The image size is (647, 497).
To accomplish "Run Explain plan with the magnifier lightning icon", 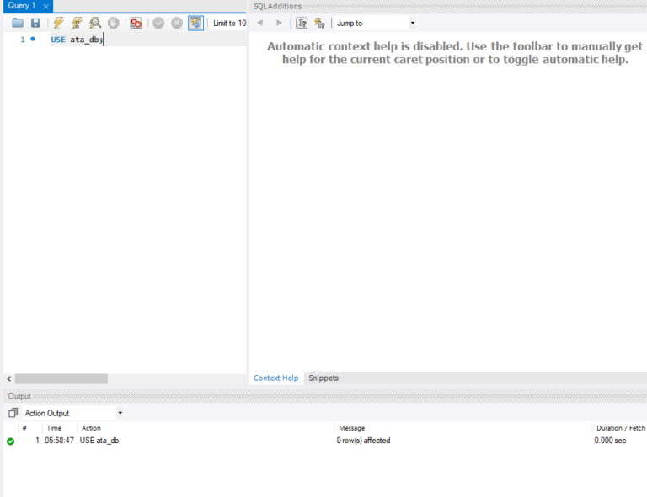I will point(95,23).
